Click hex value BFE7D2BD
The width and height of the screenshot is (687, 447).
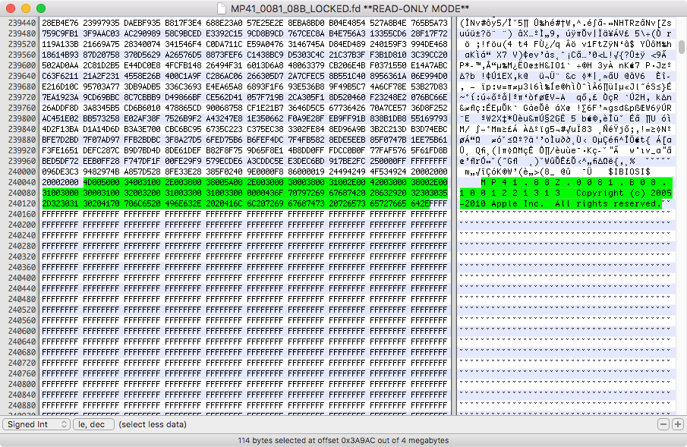60,140
